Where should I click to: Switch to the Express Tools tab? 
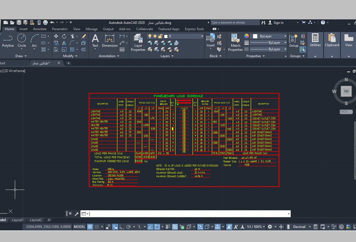[x=194, y=29]
